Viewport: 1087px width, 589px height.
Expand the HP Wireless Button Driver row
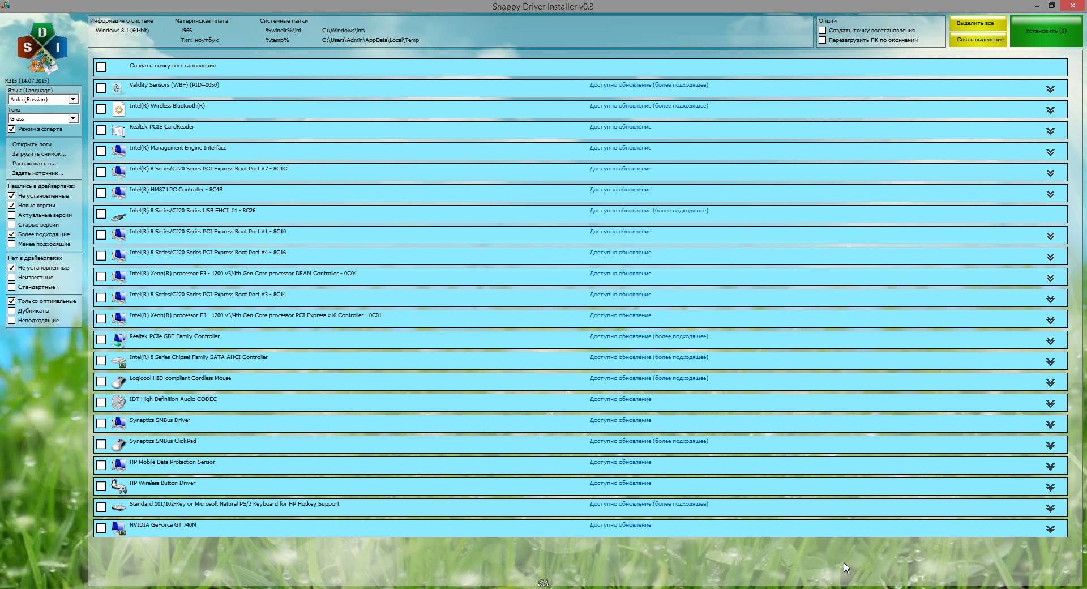tap(1050, 488)
